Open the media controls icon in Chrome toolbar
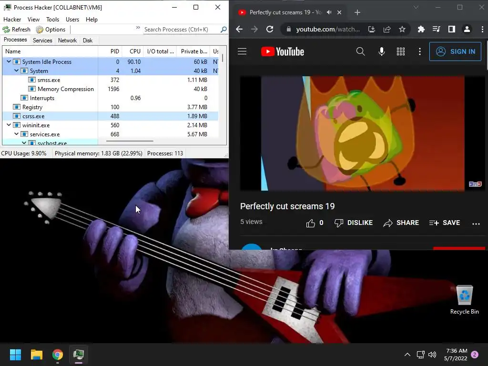This screenshot has height=366, width=488. [x=437, y=29]
